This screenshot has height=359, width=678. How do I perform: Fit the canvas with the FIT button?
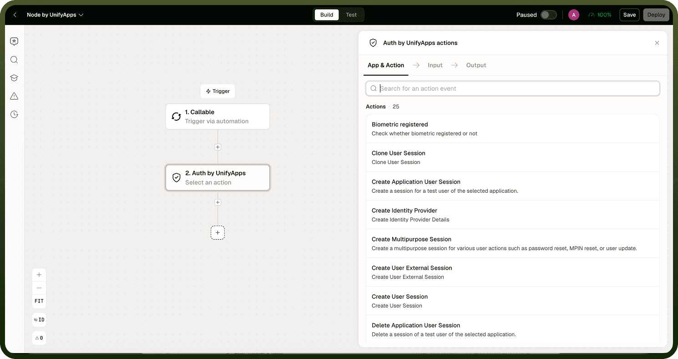coord(39,301)
